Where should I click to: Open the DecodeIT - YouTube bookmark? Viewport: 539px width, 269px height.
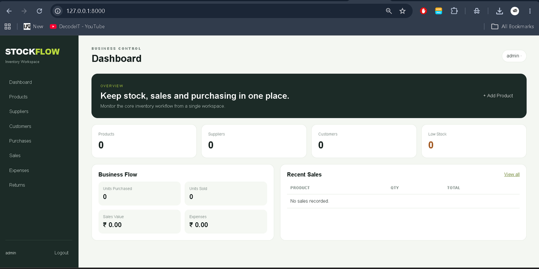point(77,26)
